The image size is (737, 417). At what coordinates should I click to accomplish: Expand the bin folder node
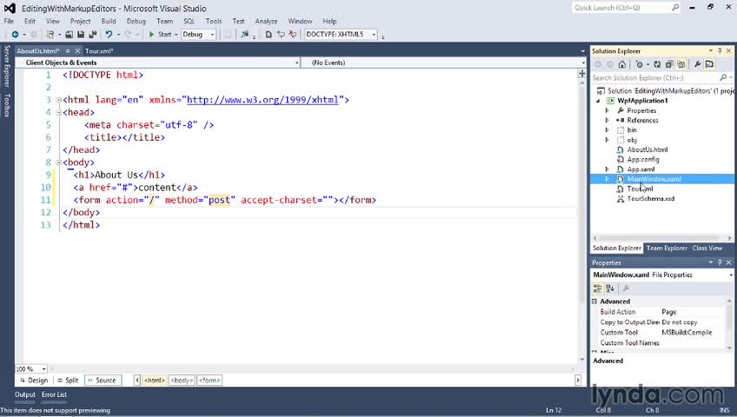pyautogui.click(x=607, y=130)
